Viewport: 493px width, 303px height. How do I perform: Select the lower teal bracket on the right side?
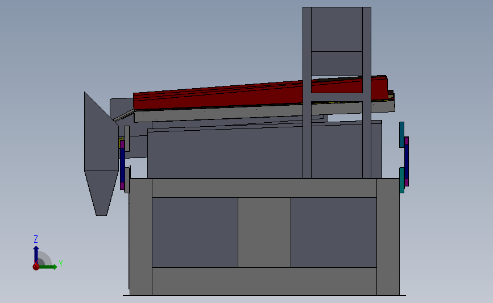pyautogui.click(x=401, y=180)
